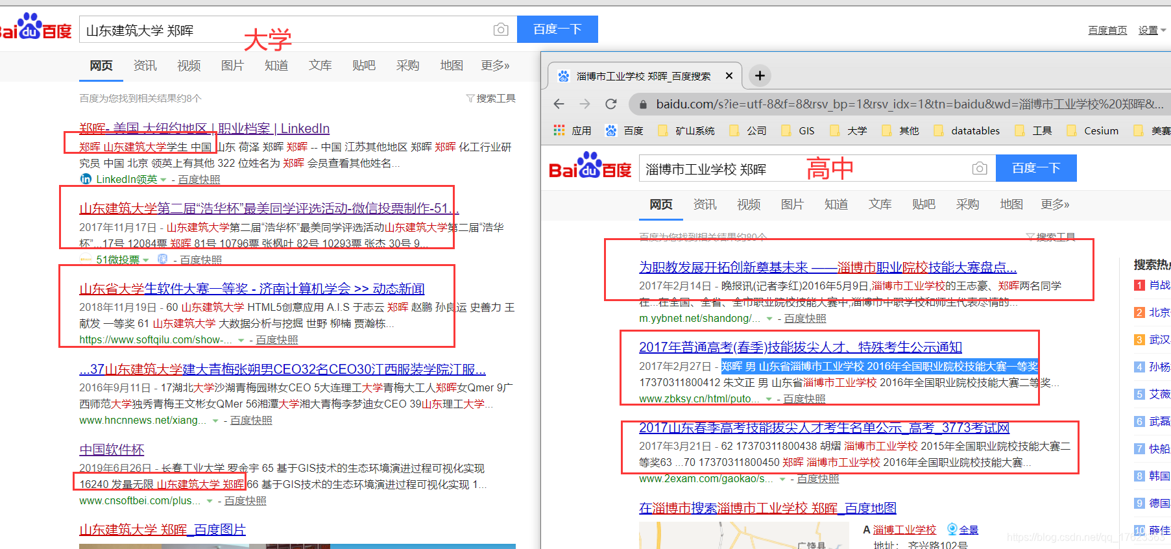Go back using Chrome's back arrow
Image resolution: width=1171 pixels, height=549 pixels.
click(x=559, y=104)
